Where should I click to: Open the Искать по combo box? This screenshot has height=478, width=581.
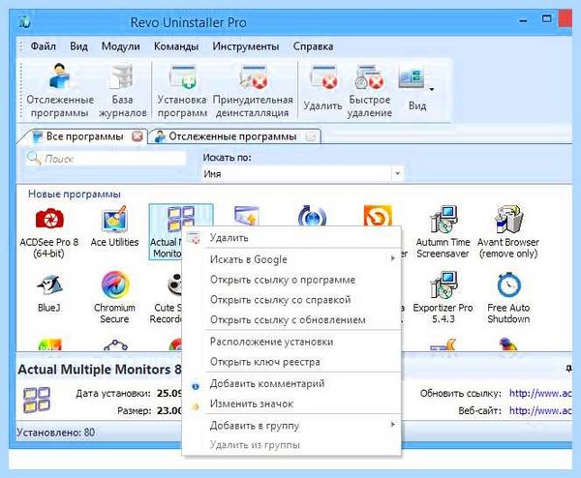[x=303, y=173]
